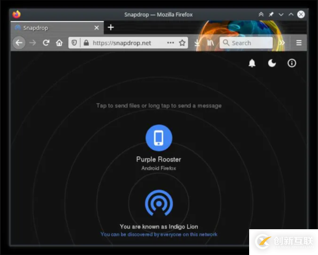Open tracking protection shield panel

point(74,43)
